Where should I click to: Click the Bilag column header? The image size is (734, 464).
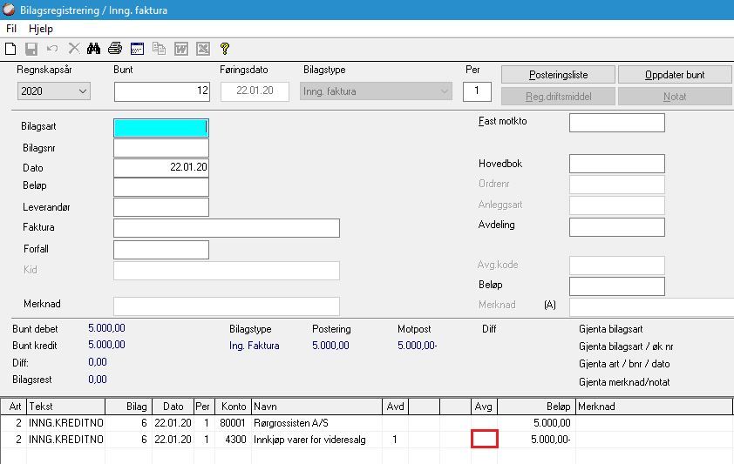pos(128,407)
